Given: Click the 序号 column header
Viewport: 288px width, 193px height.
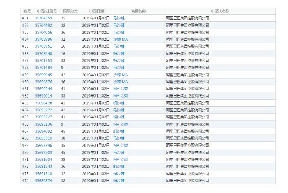Looking at the screenshot, I should pos(27,11).
